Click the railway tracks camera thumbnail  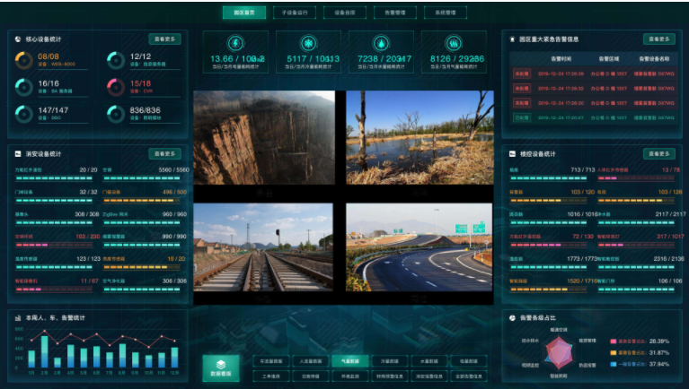262,245
